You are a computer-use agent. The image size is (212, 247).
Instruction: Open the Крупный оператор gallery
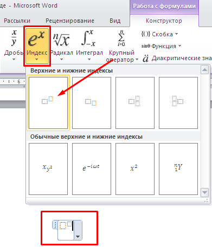(x=122, y=45)
